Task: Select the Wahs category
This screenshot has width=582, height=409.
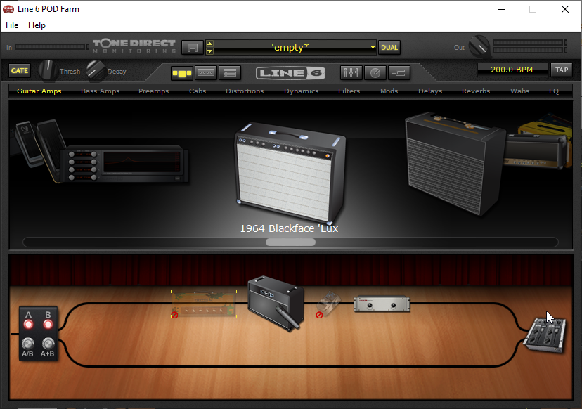Action: (x=519, y=91)
